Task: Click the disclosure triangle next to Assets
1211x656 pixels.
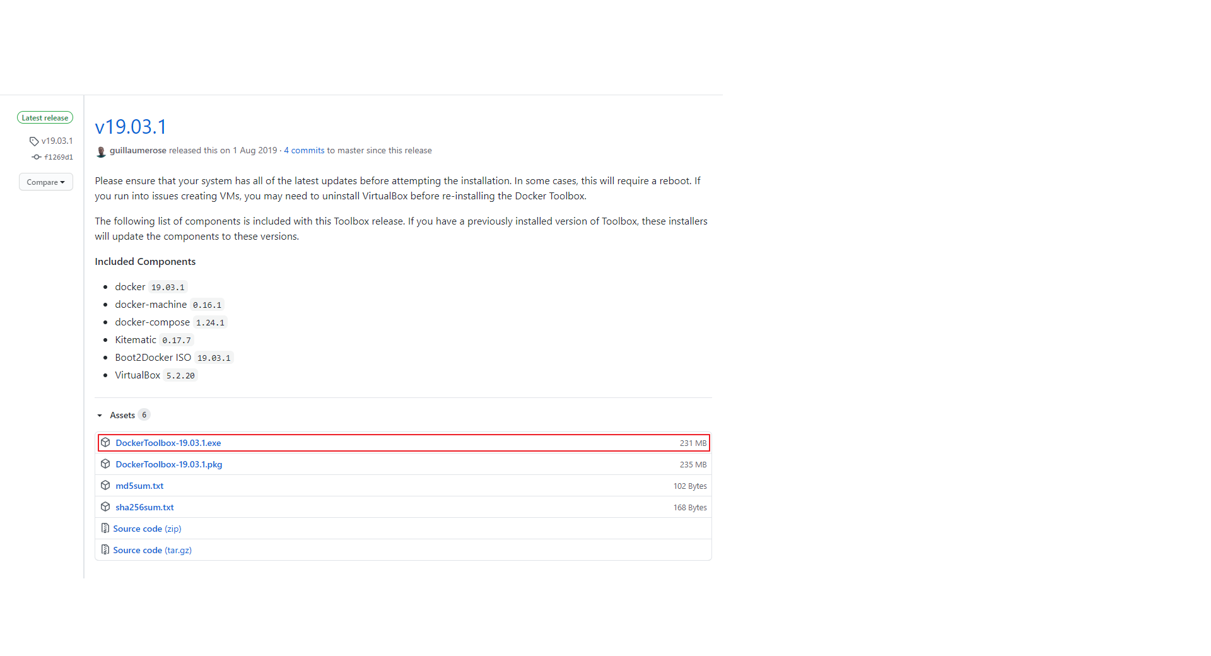Action: pyautogui.click(x=99, y=415)
